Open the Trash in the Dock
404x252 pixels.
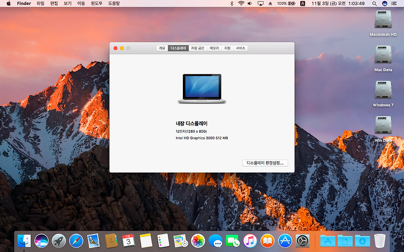click(x=379, y=241)
